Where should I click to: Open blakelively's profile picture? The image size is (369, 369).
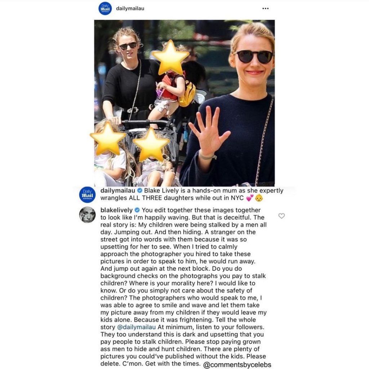[x=87, y=215]
